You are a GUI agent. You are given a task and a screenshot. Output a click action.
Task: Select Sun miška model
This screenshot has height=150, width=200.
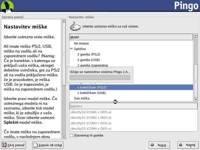click(x=131, y=98)
